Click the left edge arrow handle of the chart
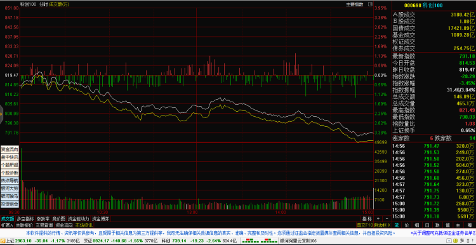This screenshot has height=245, width=476. tap(1, 114)
